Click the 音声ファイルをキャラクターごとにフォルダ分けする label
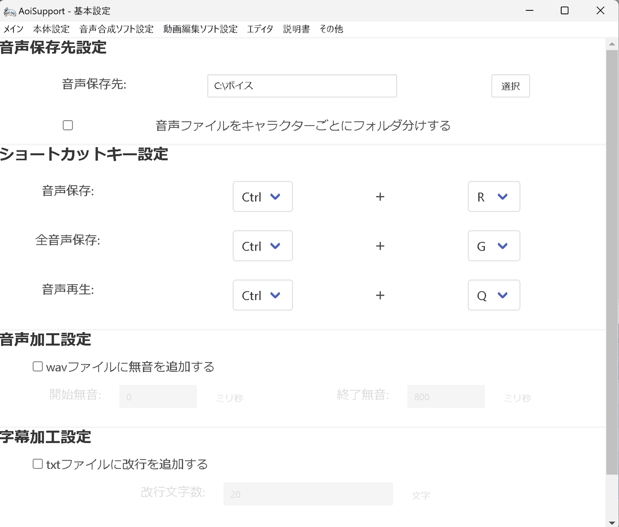619x527 pixels. tap(303, 126)
